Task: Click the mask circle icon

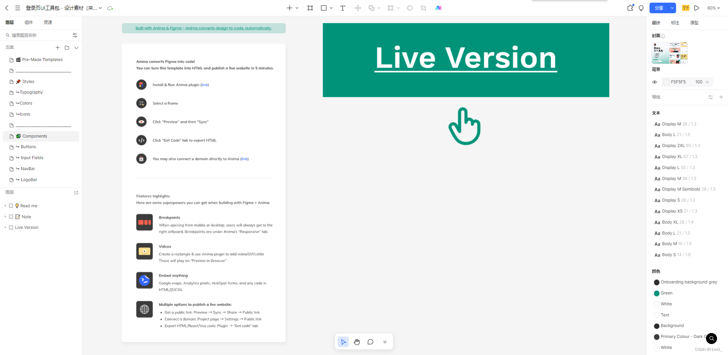Action: (x=410, y=8)
